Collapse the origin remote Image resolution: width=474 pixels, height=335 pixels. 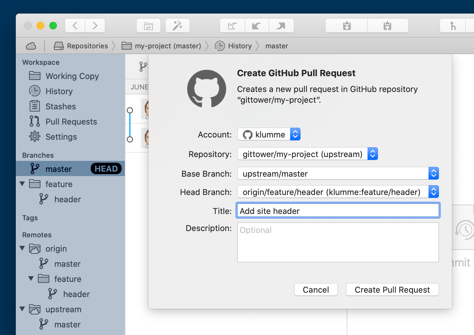[x=22, y=248]
